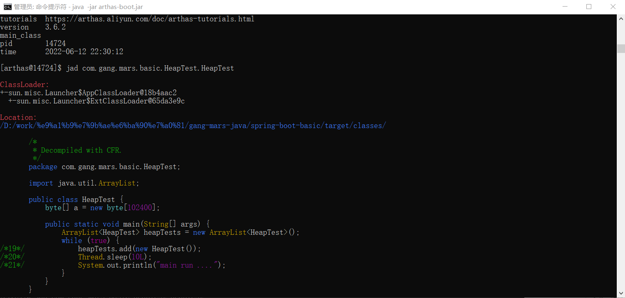Close the arthas-boot command prompt window

pyautogui.click(x=613, y=7)
